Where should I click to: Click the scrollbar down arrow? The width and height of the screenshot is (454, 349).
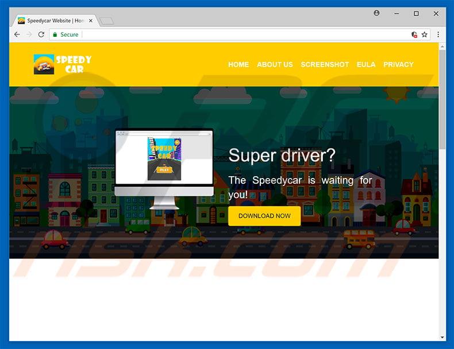click(442, 337)
